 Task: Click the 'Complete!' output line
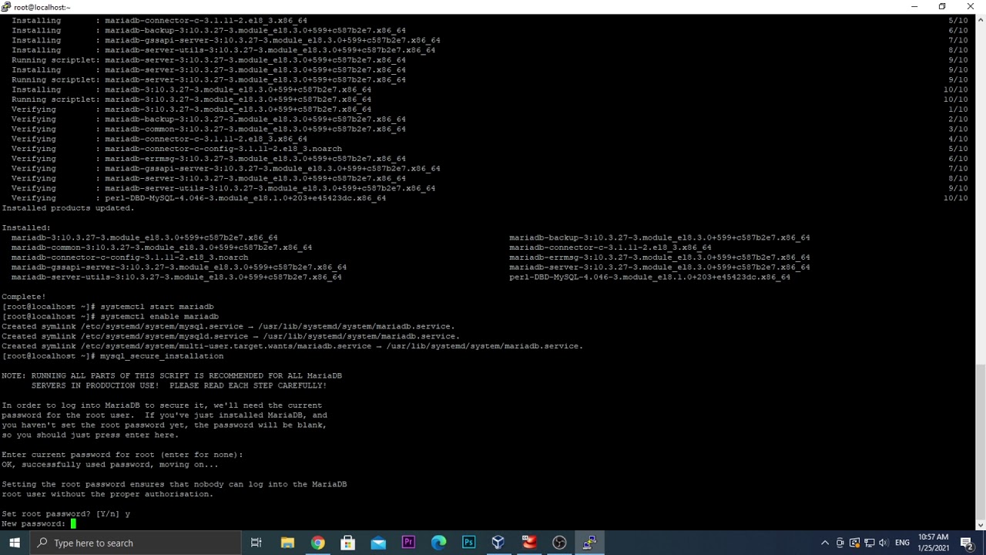24,297
